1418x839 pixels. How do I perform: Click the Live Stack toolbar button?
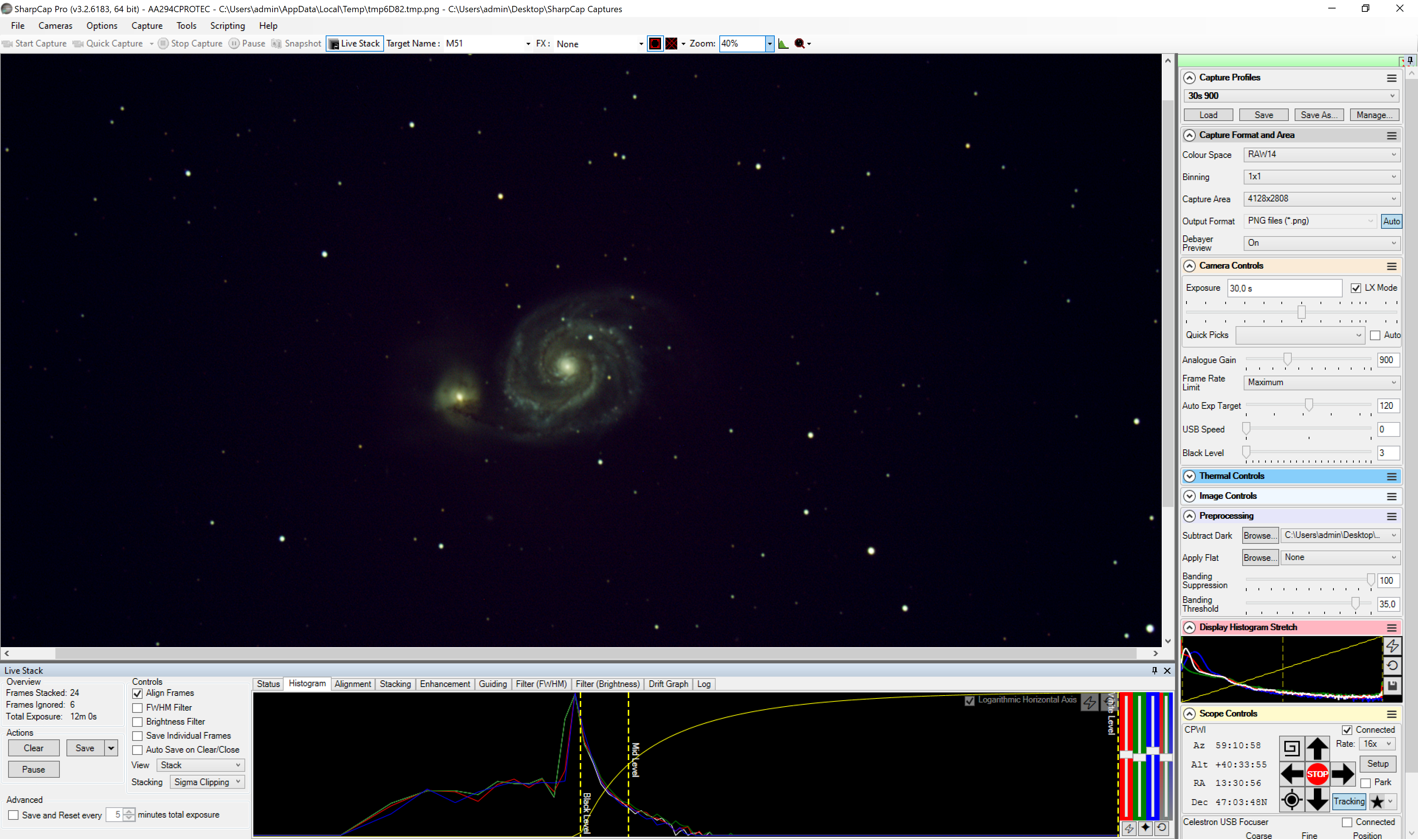pos(355,44)
